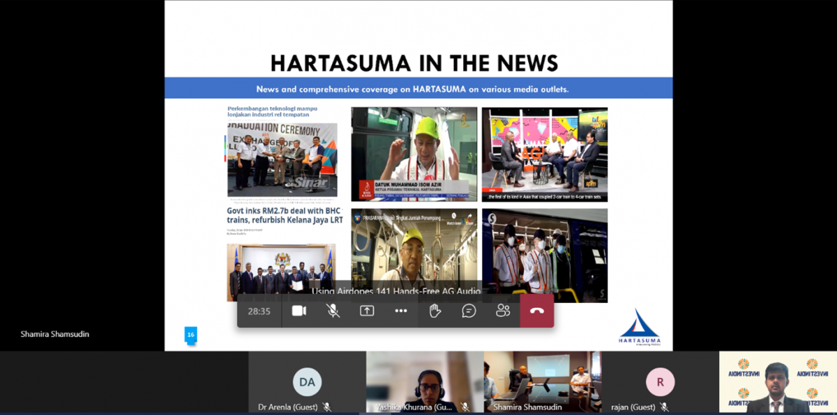Image resolution: width=837 pixels, height=415 pixels.
Task: Open Yashika Khurana's video tile
Action: click(x=425, y=382)
